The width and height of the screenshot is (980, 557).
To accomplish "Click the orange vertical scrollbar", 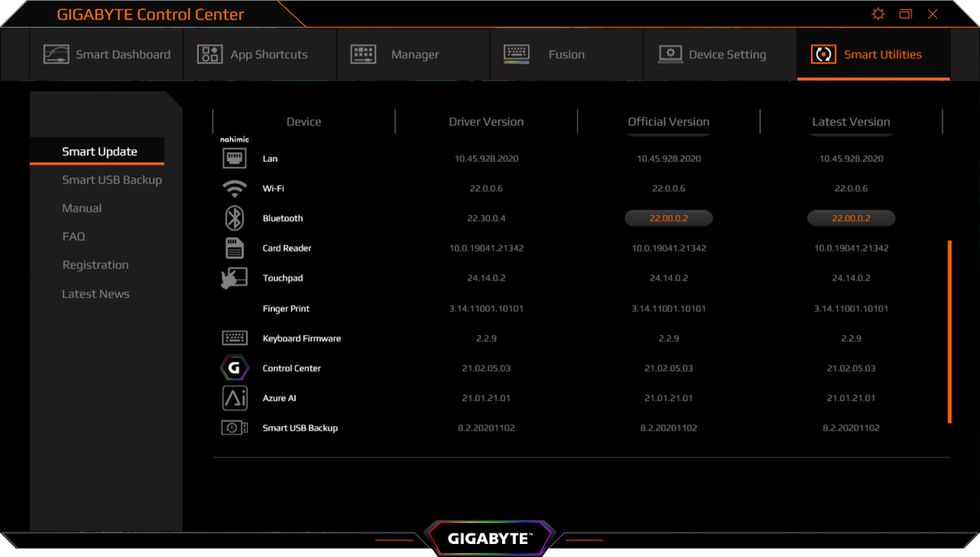I will pyautogui.click(x=949, y=332).
